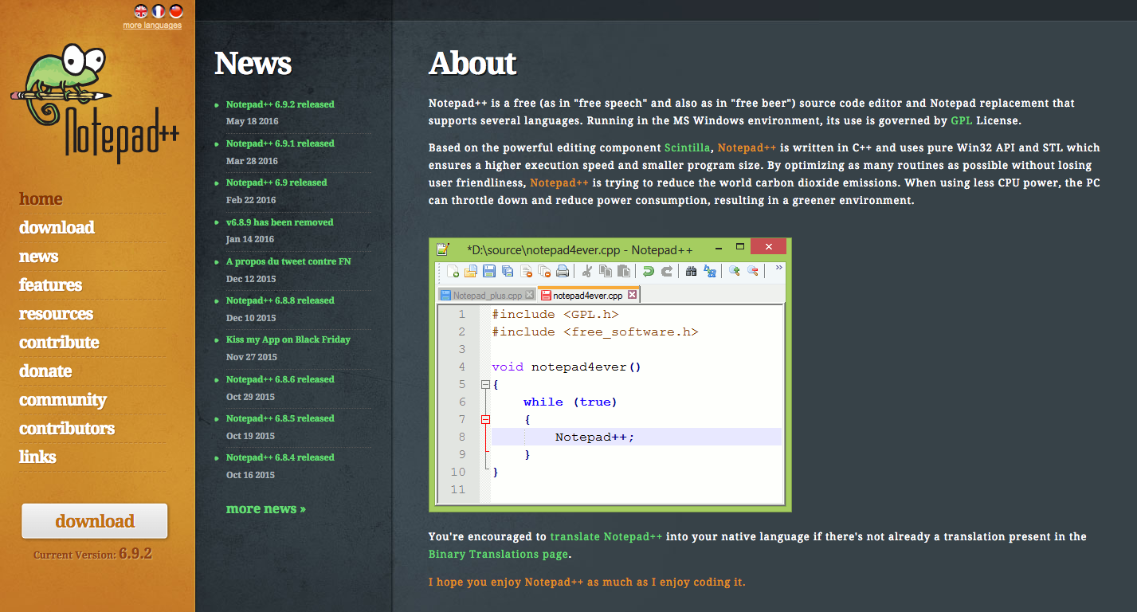Image resolution: width=1137 pixels, height=612 pixels.
Task: Open the Binary Translations page link
Action: click(x=499, y=554)
